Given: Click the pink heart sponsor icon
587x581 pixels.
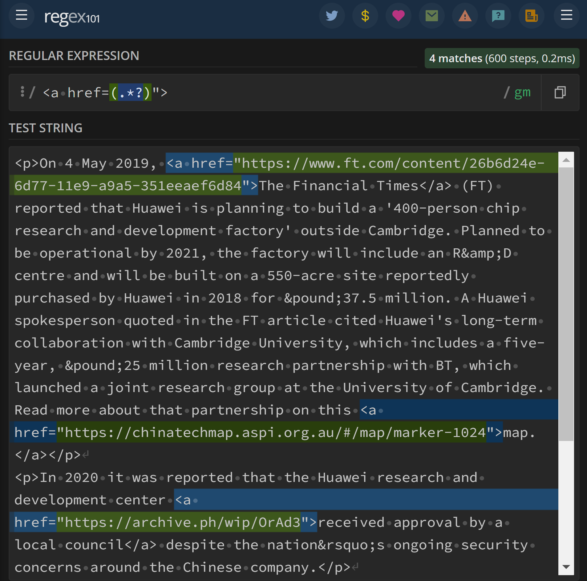Looking at the screenshot, I should pyautogui.click(x=398, y=16).
